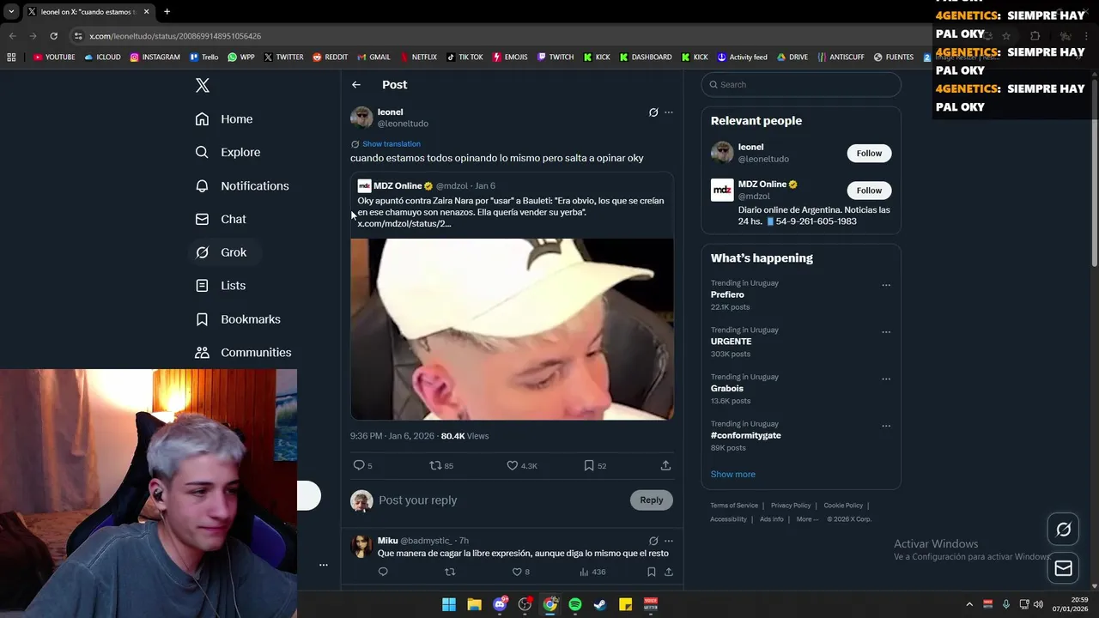Open Chat in the sidebar
This screenshot has height=618, width=1099.
pyautogui.click(x=221, y=219)
